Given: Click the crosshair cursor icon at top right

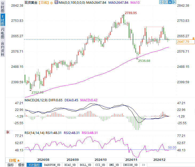Looking at the screenshot, I should click(x=161, y=2).
